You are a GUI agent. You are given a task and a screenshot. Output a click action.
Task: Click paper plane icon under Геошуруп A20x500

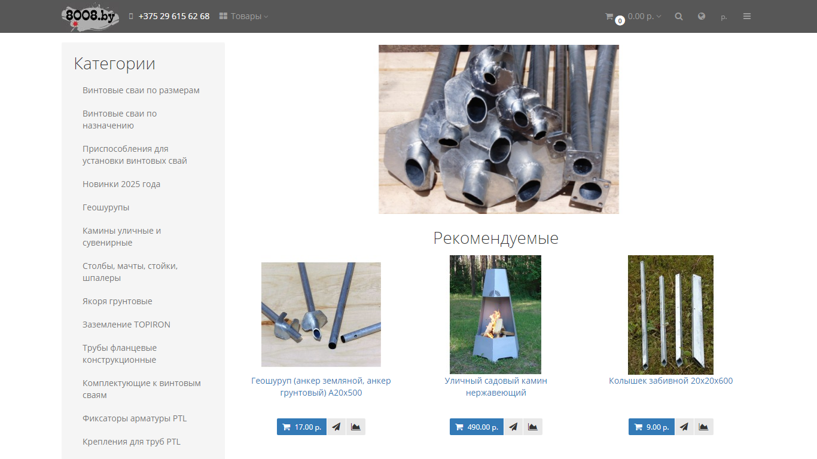pyautogui.click(x=336, y=427)
